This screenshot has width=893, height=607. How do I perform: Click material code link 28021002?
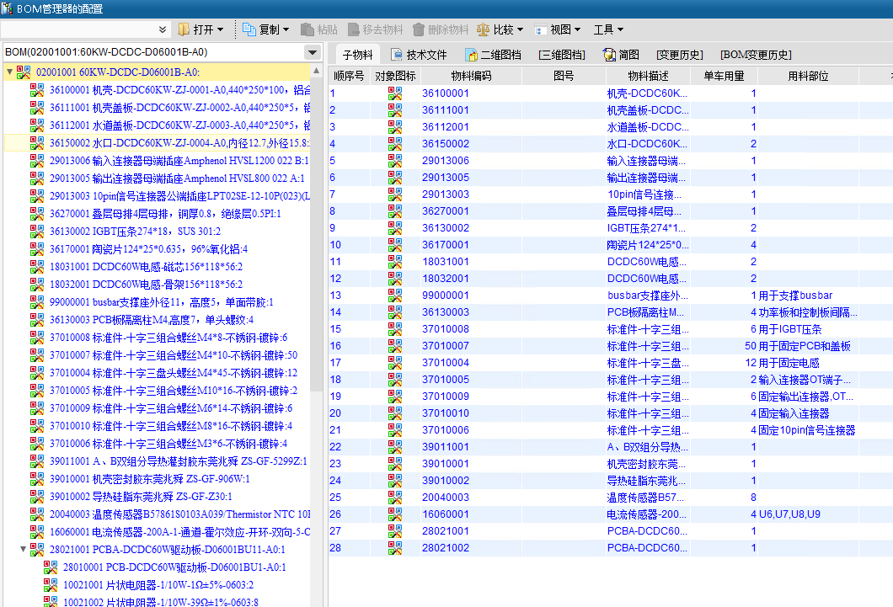[446, 548]
